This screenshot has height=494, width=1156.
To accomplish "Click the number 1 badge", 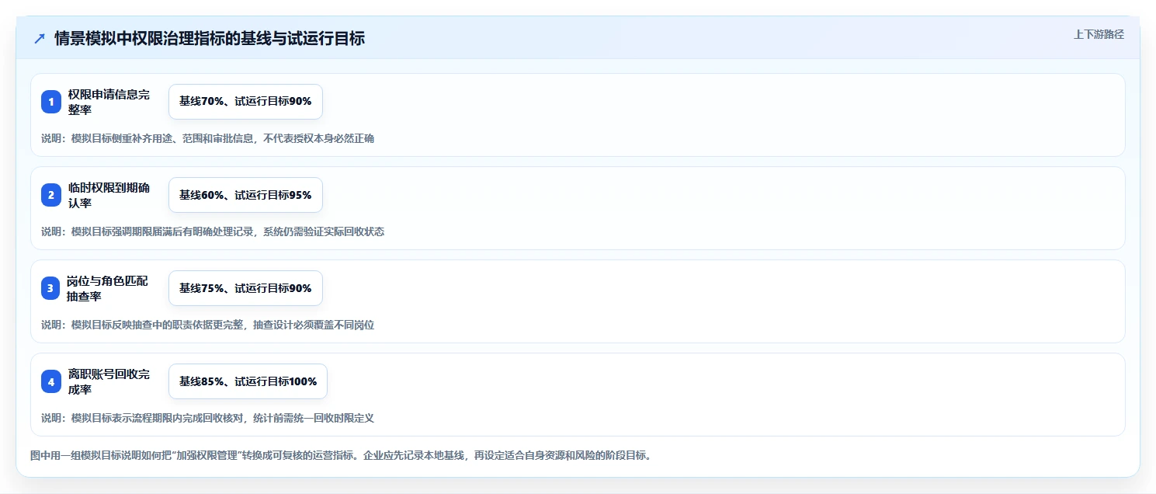I will point(51,102).
